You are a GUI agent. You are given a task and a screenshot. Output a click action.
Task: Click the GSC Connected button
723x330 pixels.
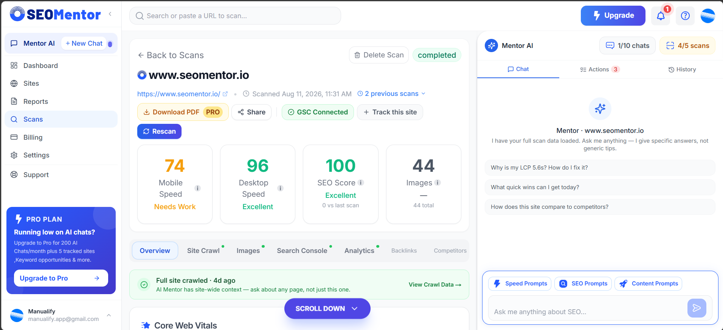coord(318,112)
